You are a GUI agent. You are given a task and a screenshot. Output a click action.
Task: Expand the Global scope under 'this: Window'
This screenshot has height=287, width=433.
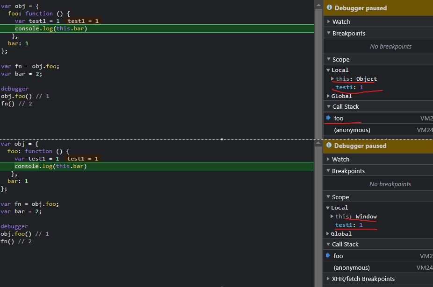tap(328, 234)
